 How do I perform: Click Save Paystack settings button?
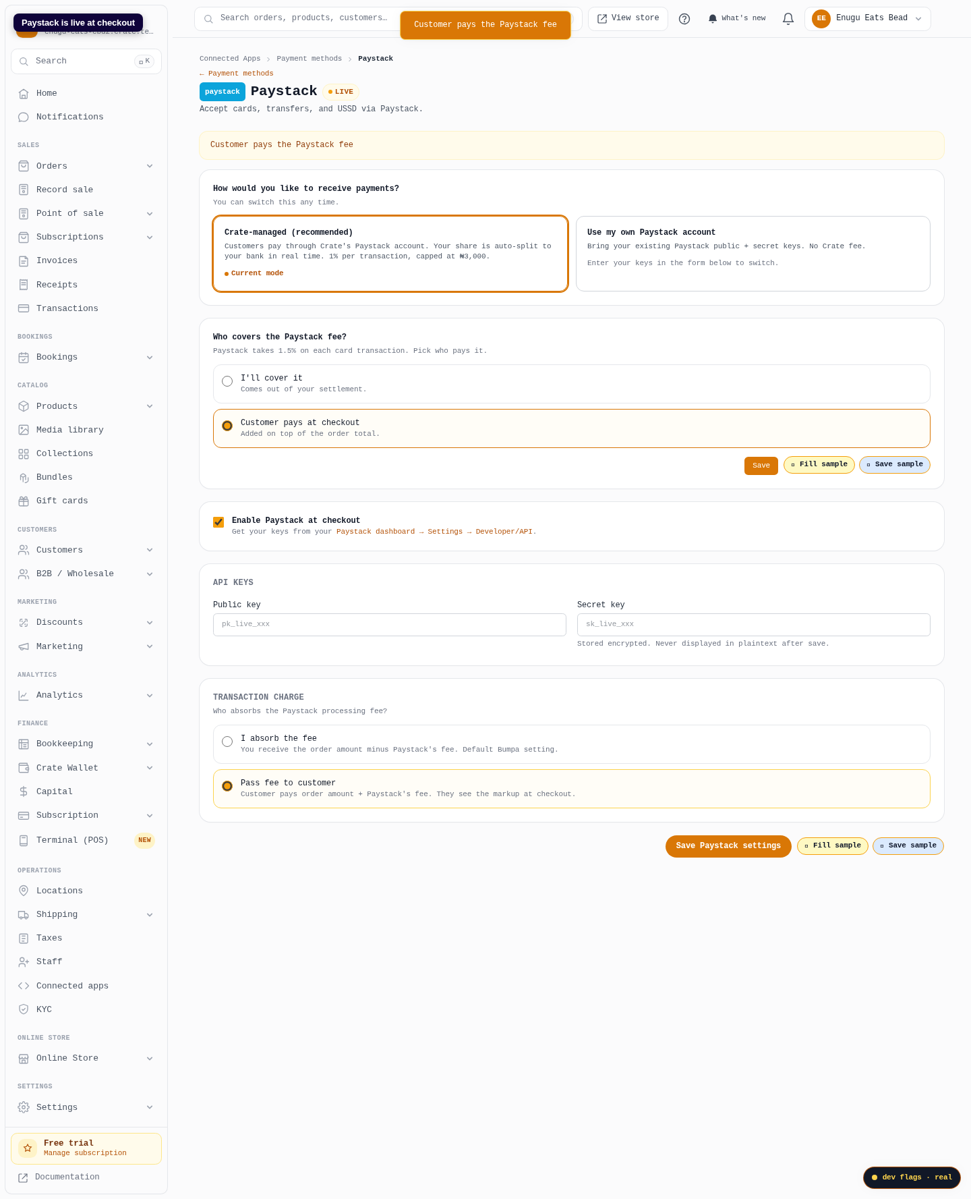728,846
